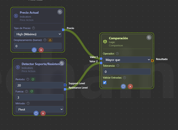Image resolution: width=178 pixels, height=130 pixels.
Task: Expand the Operador dropdown showing Mayor que
Action: (x=127, y=60)
